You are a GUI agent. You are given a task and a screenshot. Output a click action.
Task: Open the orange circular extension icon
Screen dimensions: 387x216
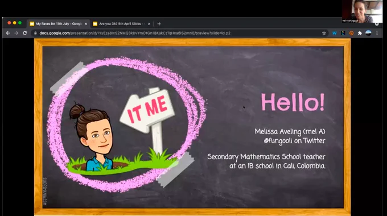[x=351, y=33]
